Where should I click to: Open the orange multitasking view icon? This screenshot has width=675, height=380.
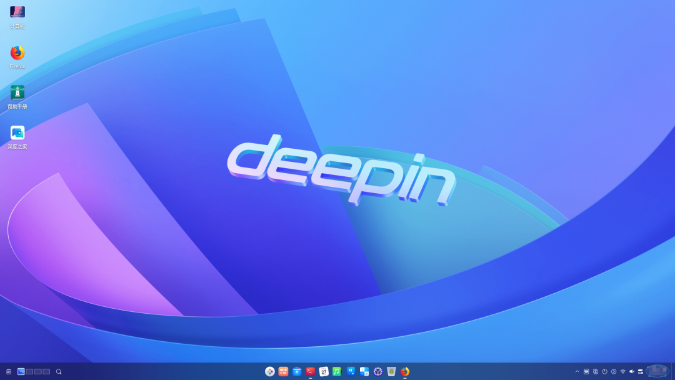point(283,371)
